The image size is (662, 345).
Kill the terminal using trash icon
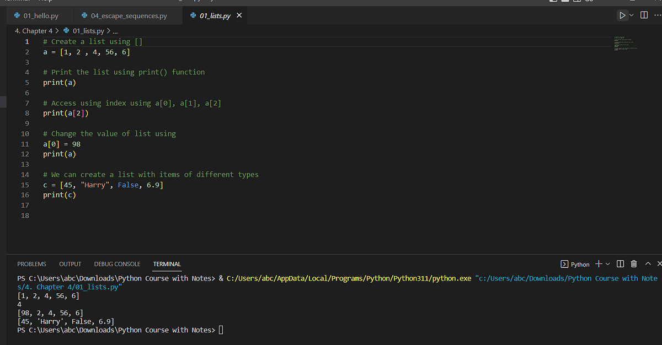(x=633, y=265)
